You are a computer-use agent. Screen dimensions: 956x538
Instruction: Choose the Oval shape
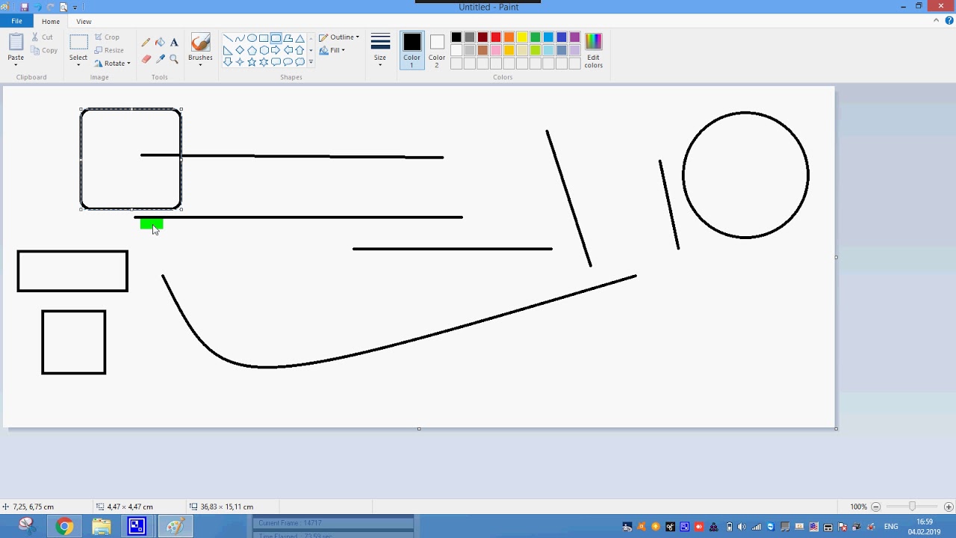tap(252, 38)
